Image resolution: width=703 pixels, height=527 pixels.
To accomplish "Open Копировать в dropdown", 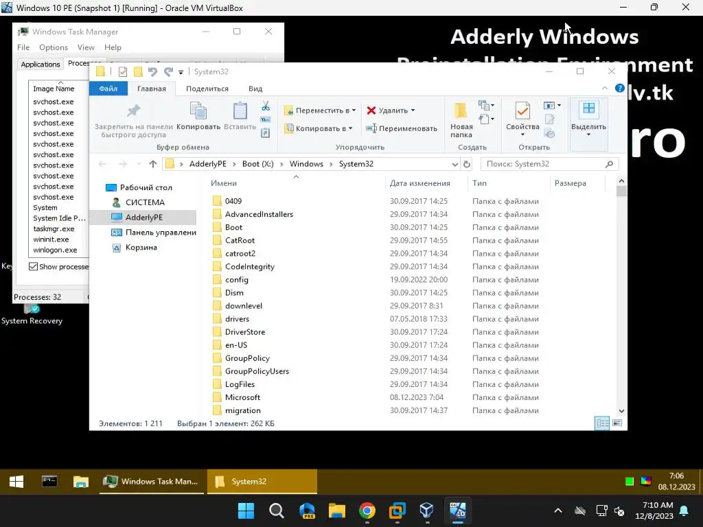I will [319, 128].
